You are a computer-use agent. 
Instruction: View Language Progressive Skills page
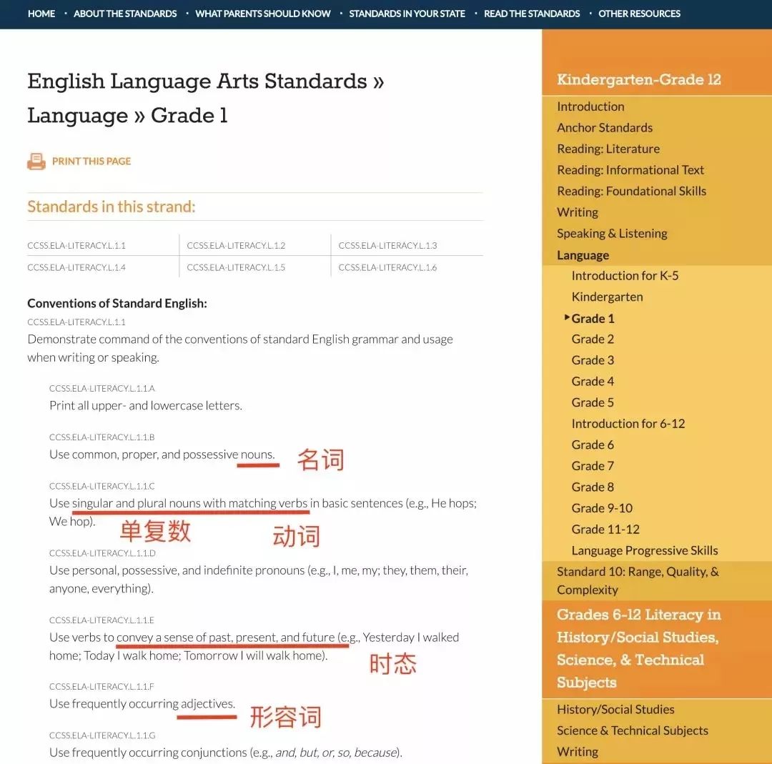644,550
